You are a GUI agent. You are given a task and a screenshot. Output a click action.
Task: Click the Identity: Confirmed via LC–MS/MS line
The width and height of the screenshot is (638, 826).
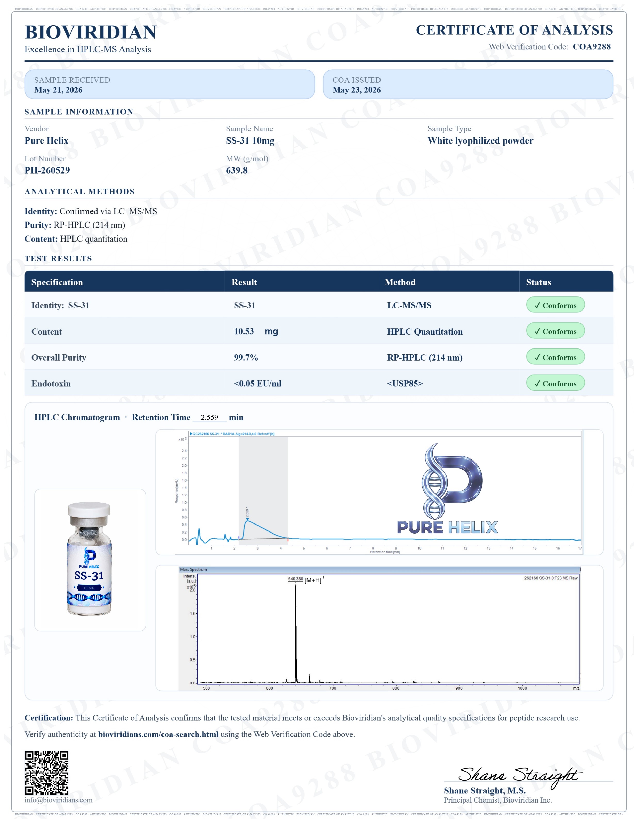tap(91, 211)
